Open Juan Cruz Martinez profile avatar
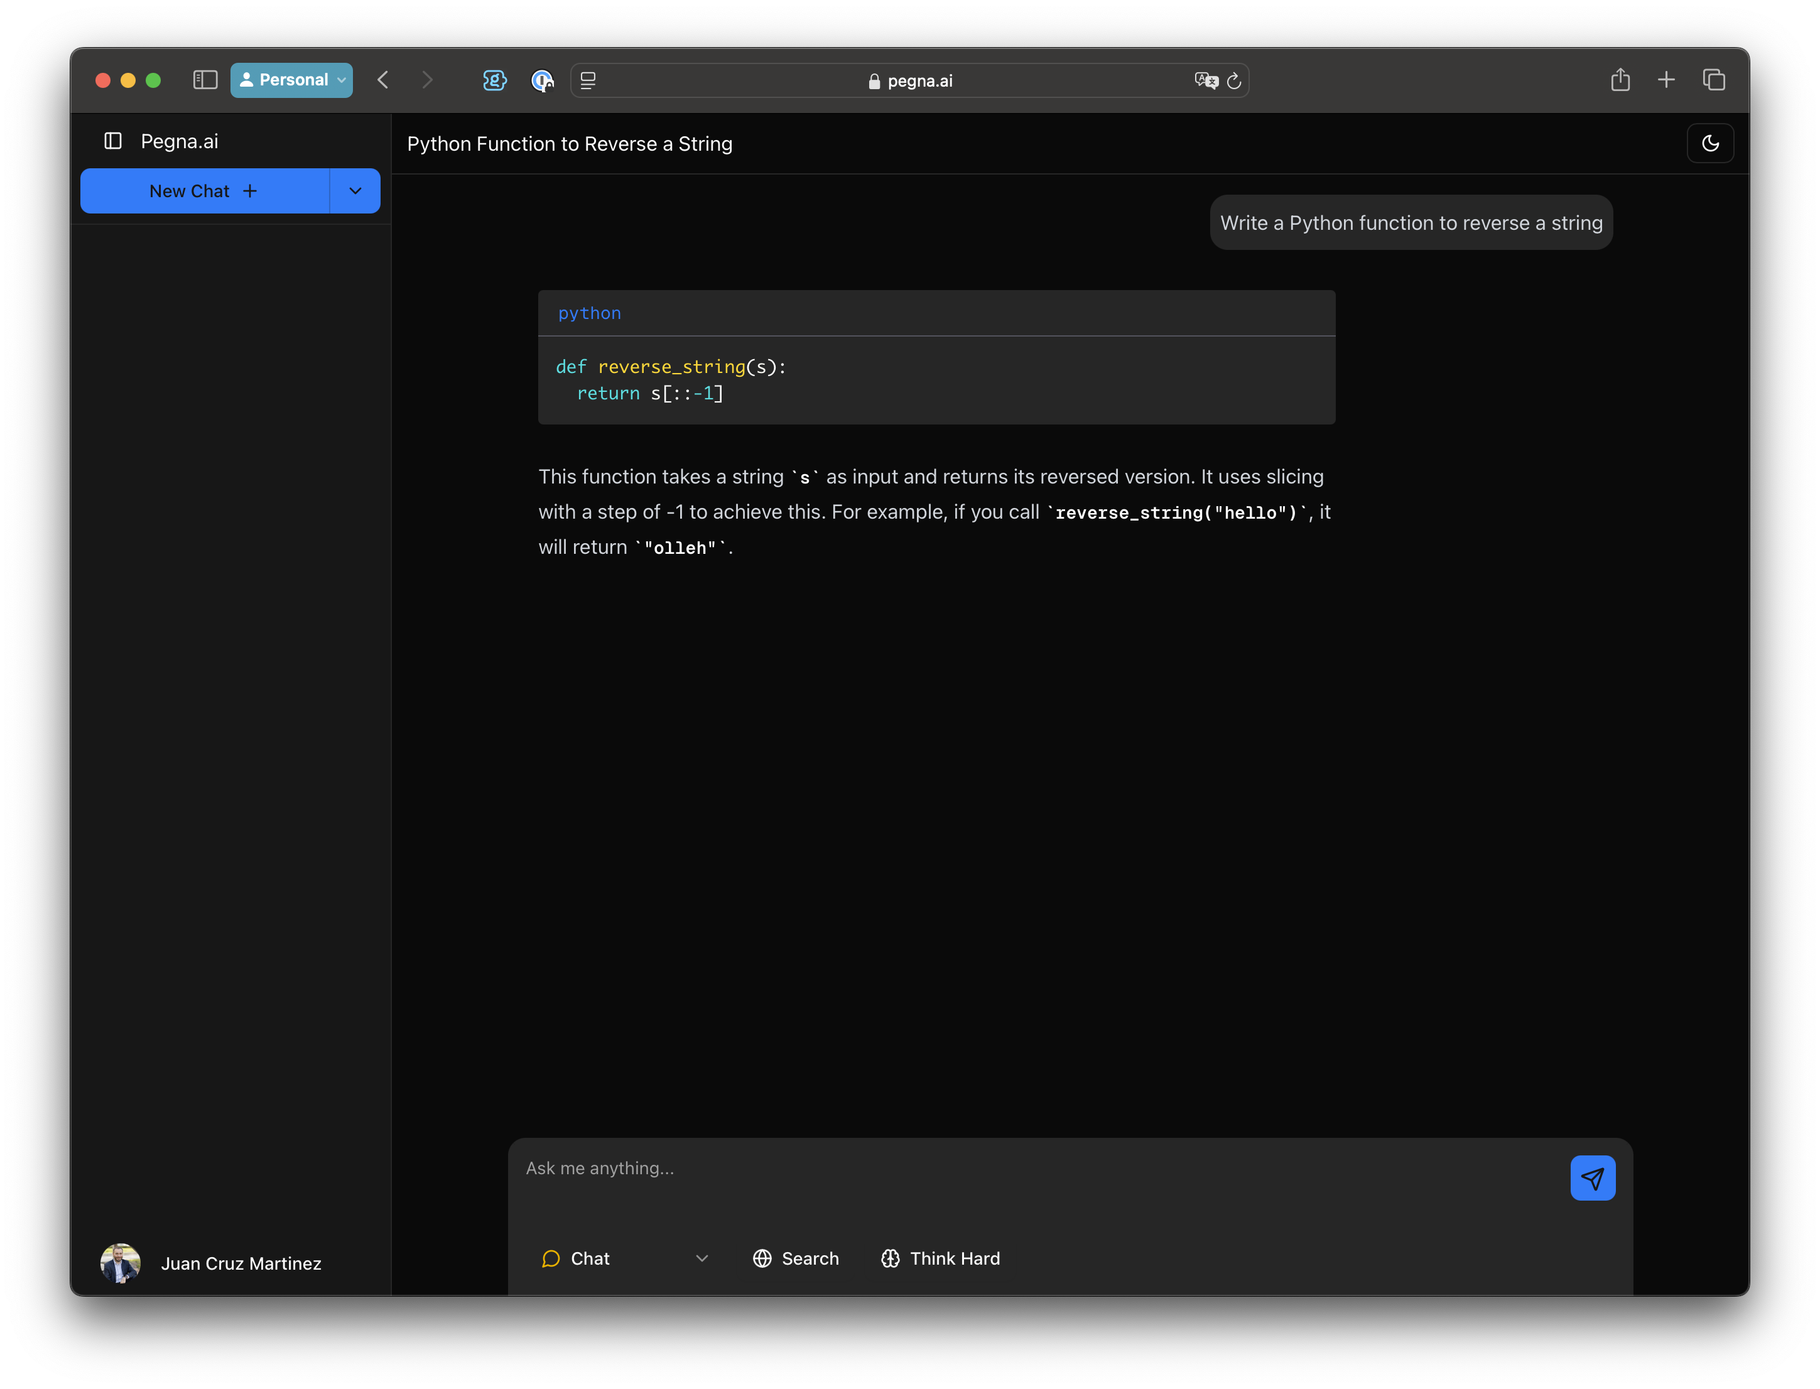 click(x=121, y=1263)
